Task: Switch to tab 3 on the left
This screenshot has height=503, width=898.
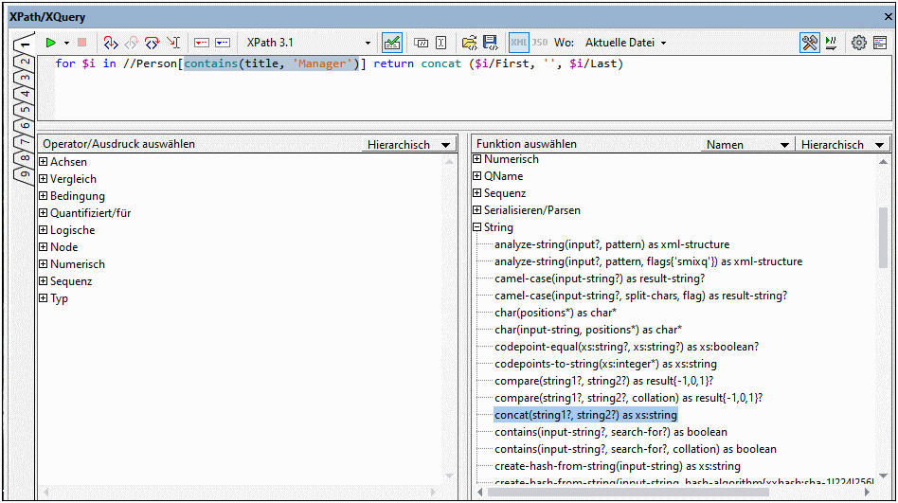Action: [26, 78]
